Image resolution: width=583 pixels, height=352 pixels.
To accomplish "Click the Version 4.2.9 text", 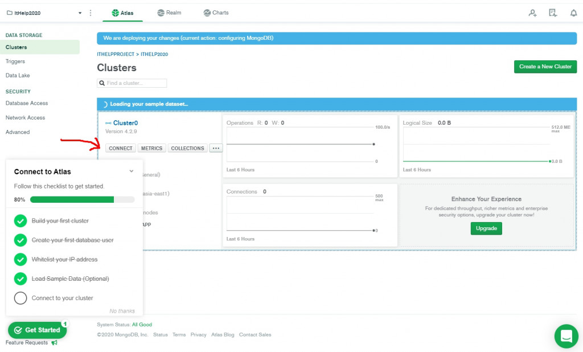I will pos(121,132).
